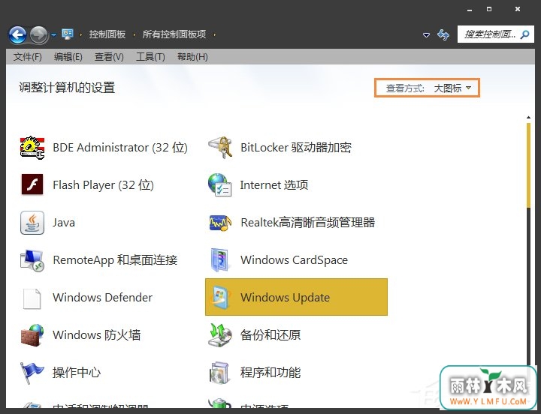Click the control panel icon in the address bar
541x414 pixels.
tap(68, 34)
